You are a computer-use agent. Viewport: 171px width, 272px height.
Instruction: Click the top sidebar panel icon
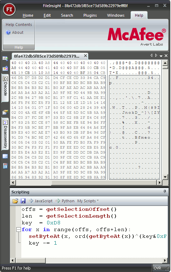tap(5, 58)
